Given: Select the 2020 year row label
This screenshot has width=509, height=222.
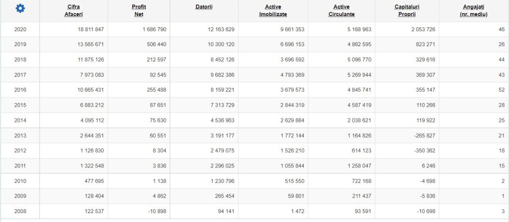Looking at the screenshot, I should pyautogui.click(x=20, y=30).
